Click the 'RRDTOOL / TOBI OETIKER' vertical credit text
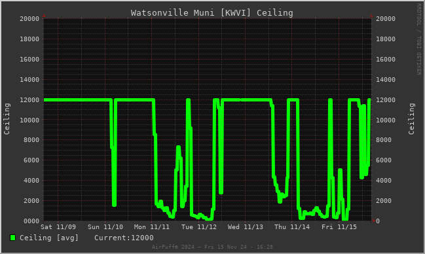The image size is (425, 254). tap(419, 39)
